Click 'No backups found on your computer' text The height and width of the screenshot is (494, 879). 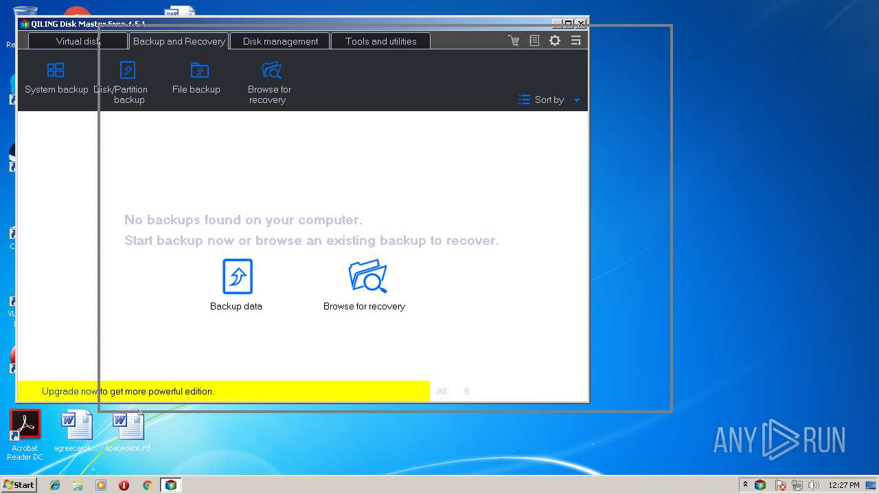click(x=243, y=220)
